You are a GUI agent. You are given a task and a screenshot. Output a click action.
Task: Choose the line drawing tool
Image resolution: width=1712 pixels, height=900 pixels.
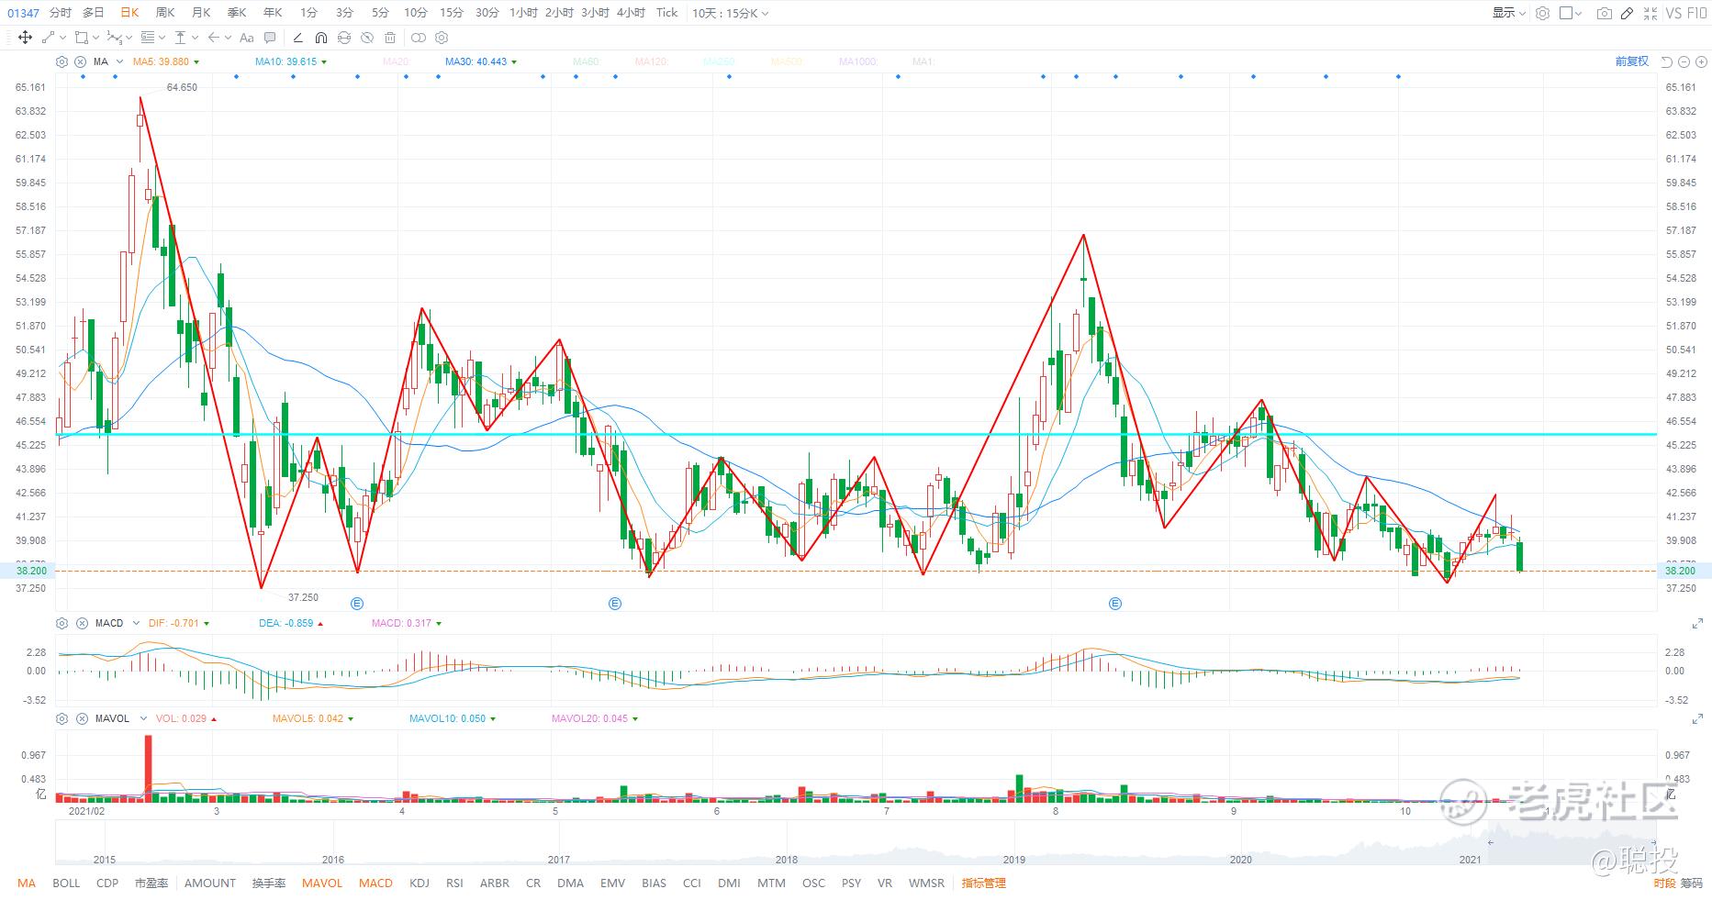click(x=47, y=38)
